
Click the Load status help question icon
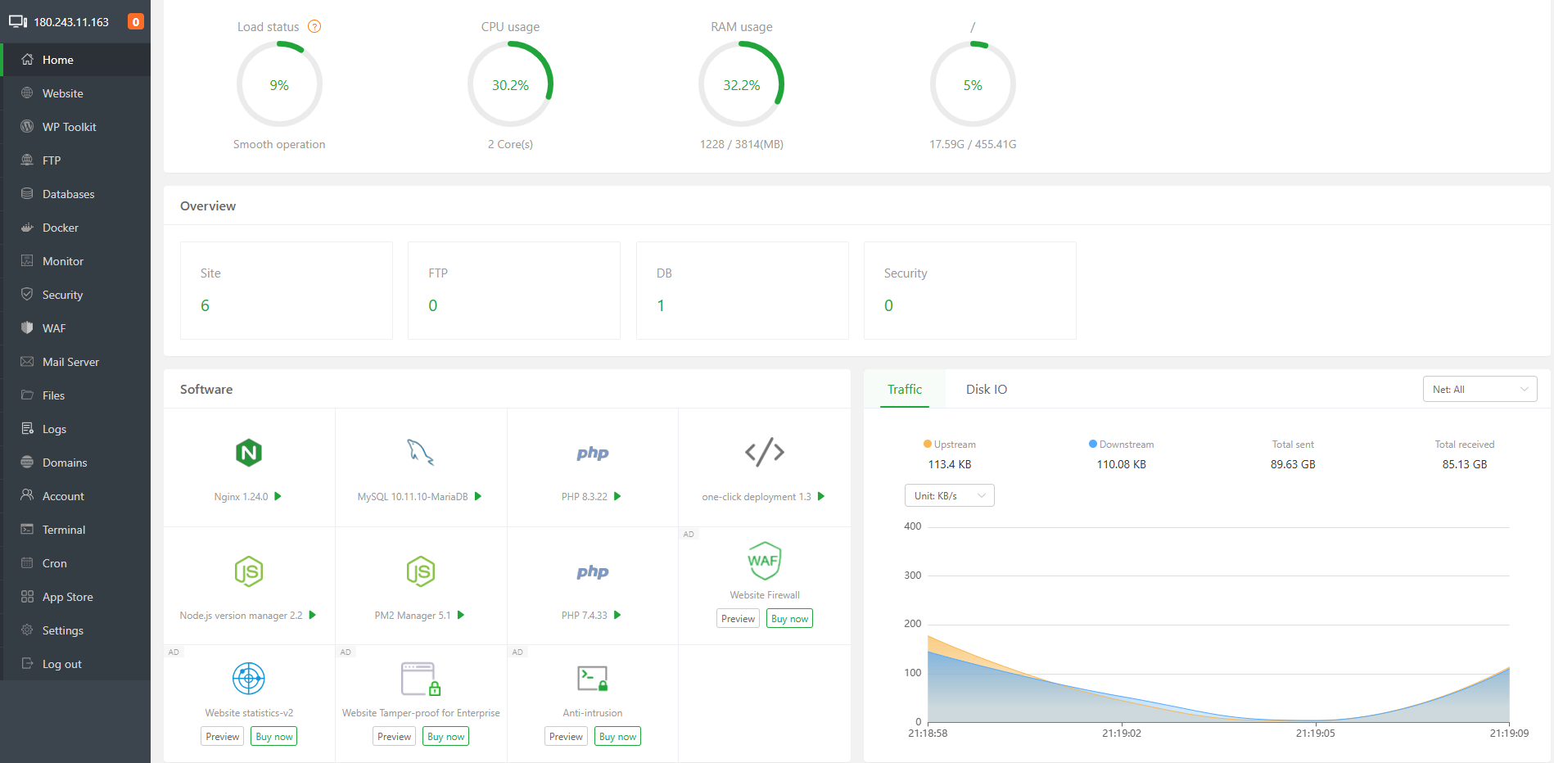(314, 27)
